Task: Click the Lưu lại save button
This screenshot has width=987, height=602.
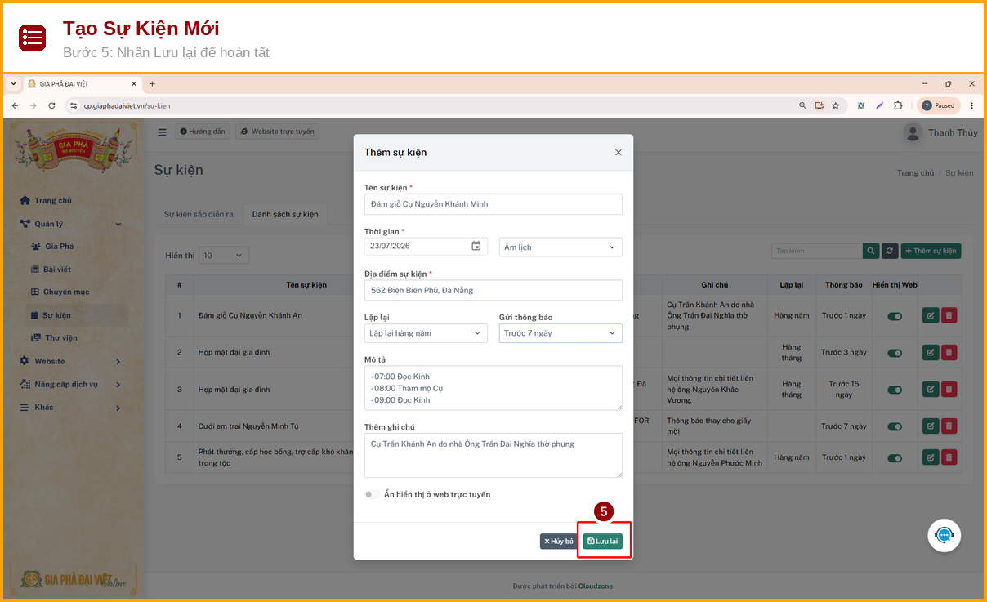Action: pyautogui.click(x=602, y=541)
